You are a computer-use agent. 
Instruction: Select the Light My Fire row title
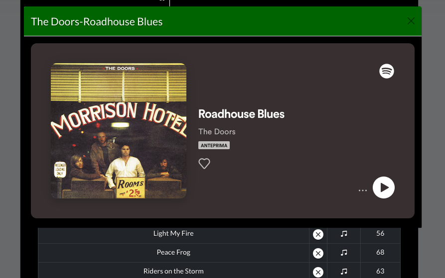point(173,233)
